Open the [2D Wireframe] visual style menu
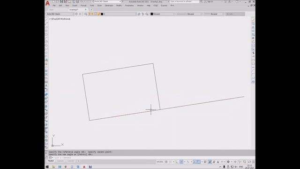The height and width of the screenshot is (169, 300). [x=63, y=19]
